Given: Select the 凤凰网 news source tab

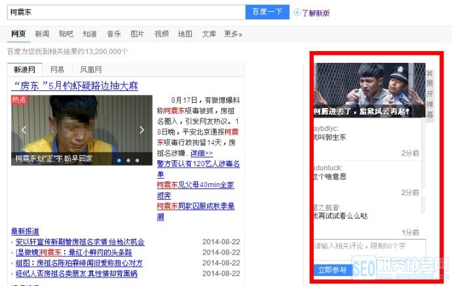Looking at the screenshot, I should tap(91, 69).
